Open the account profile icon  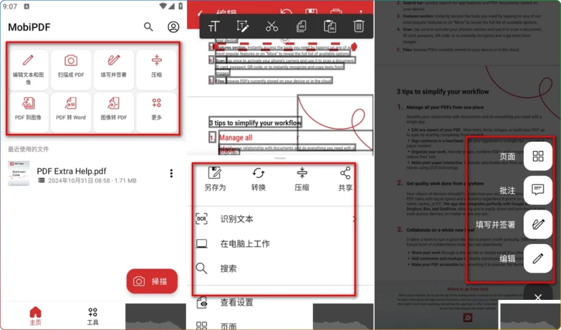(173, 27)
